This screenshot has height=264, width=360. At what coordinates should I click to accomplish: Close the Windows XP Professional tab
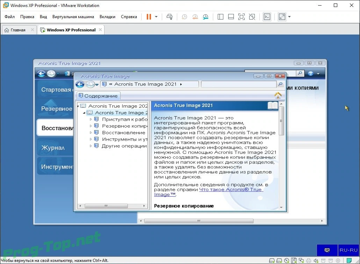tap(100, 30)
